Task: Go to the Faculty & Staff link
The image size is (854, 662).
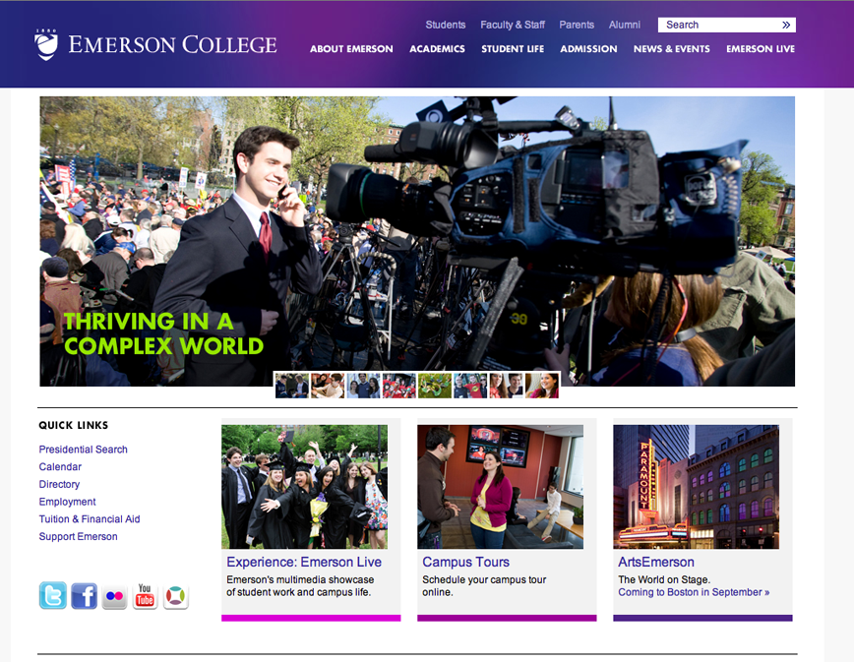Action: (x=513, y=25)
